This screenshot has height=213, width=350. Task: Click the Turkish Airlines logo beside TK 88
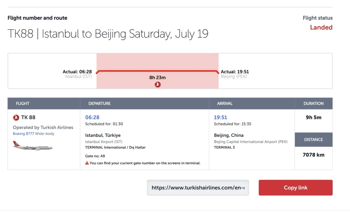[x=16, y=117]
